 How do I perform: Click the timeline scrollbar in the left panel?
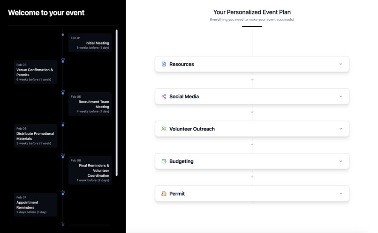coord(117,103)
